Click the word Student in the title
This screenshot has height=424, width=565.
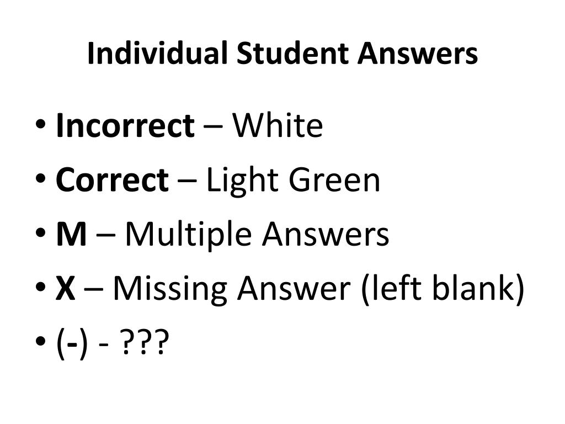(292, 54)
